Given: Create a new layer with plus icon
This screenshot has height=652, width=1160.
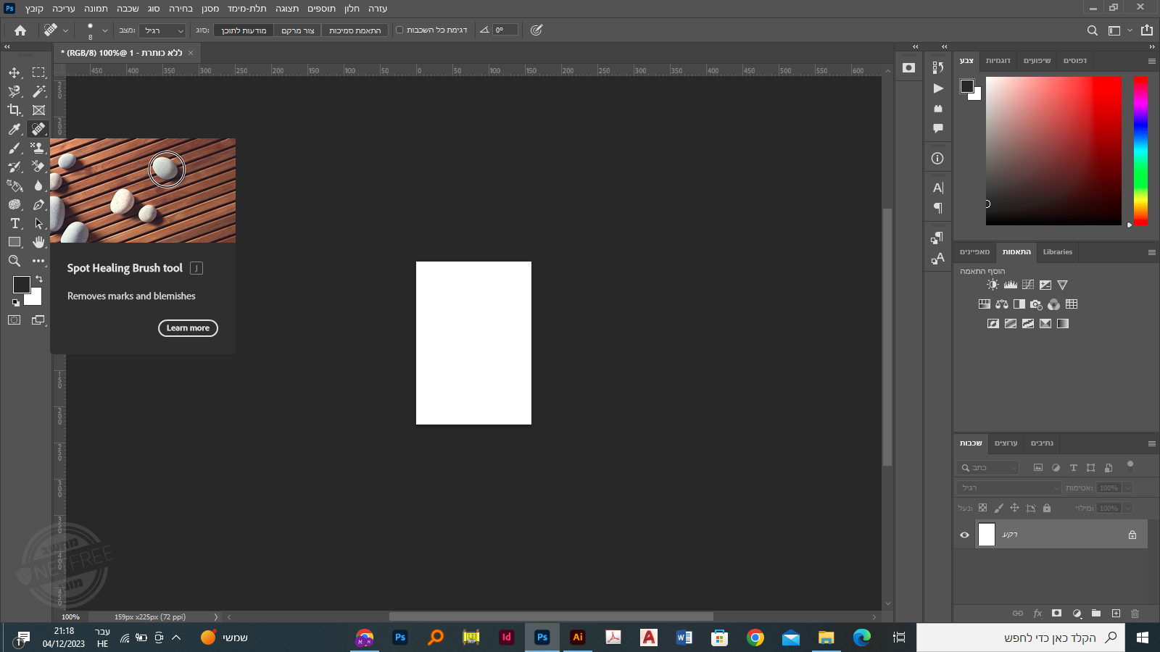Looking at the screenshot, I should (1116, 614).
